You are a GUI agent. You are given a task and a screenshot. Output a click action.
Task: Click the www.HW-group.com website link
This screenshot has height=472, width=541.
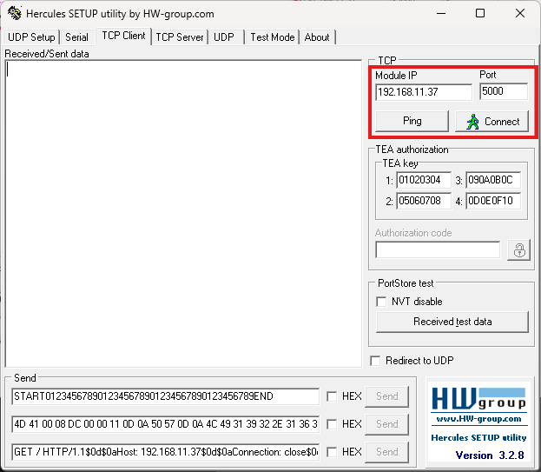tap(478, 419)
